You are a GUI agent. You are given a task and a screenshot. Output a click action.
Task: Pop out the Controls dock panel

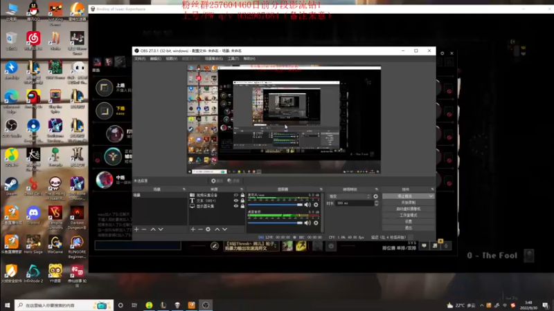click(x=432, y=189)
